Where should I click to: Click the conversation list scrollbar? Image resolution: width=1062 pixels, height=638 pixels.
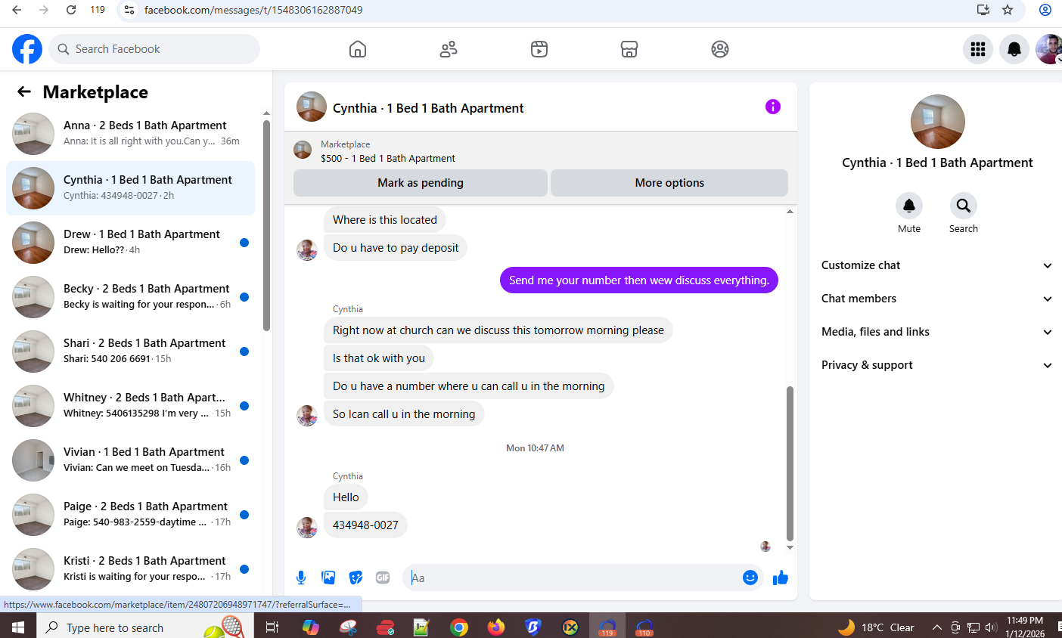coord(266,225)
